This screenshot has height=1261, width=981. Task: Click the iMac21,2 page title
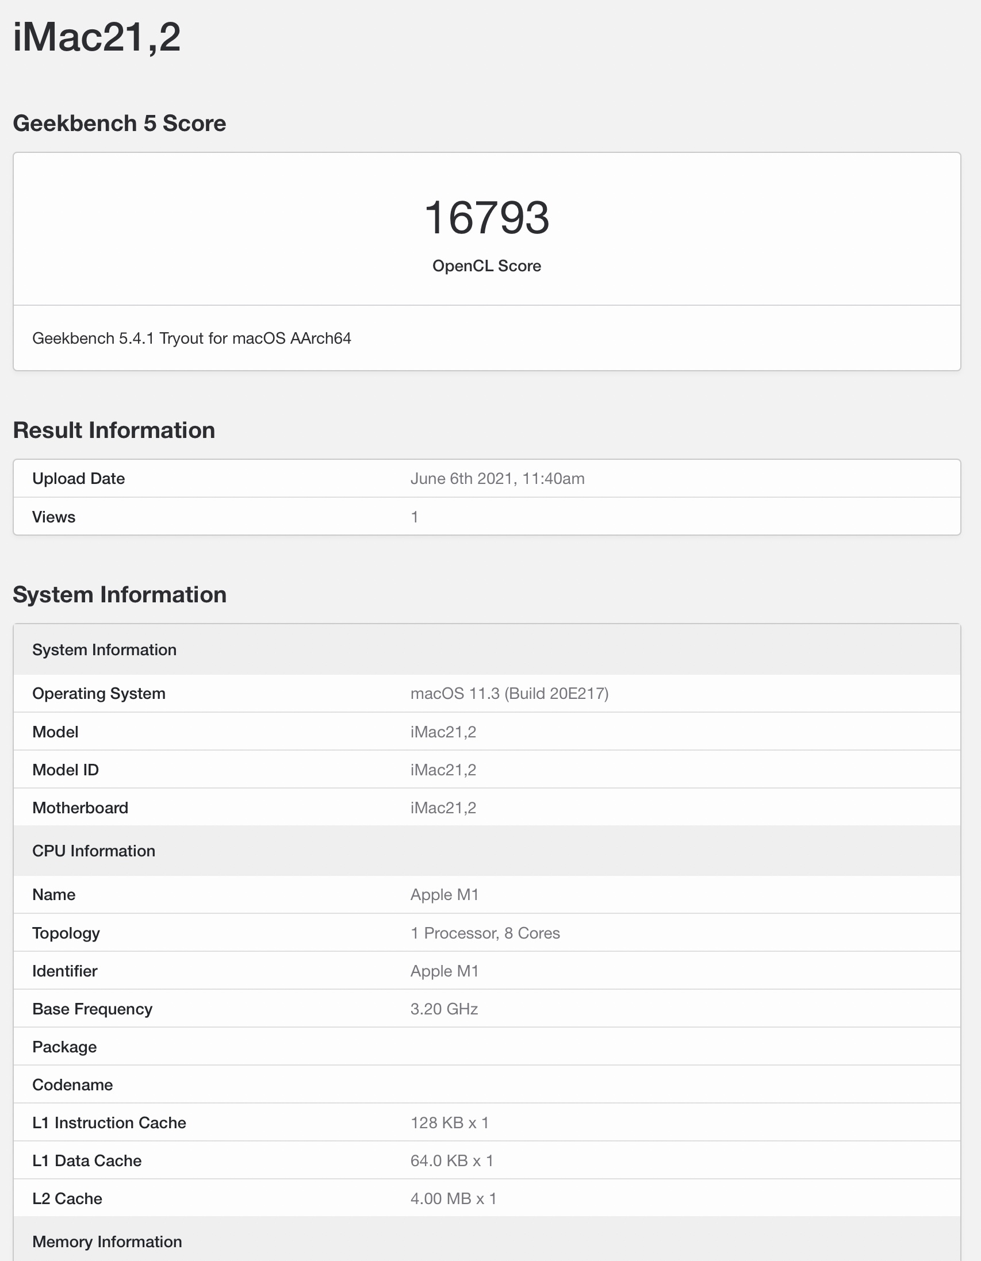(97, 37)
